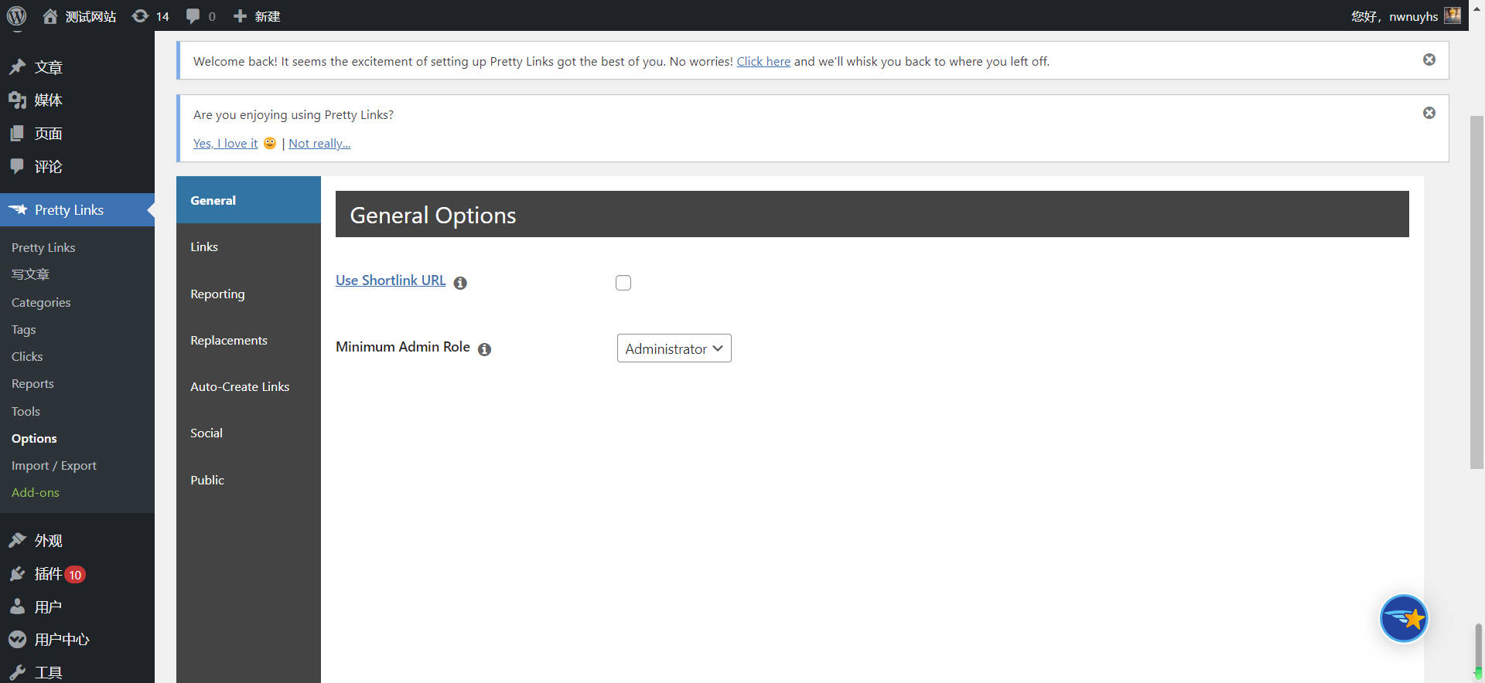This screenshot has width=1485, height=683.
Task: Open user avatar next to nwnuyhs
Action: click(x=1453, y=15)
